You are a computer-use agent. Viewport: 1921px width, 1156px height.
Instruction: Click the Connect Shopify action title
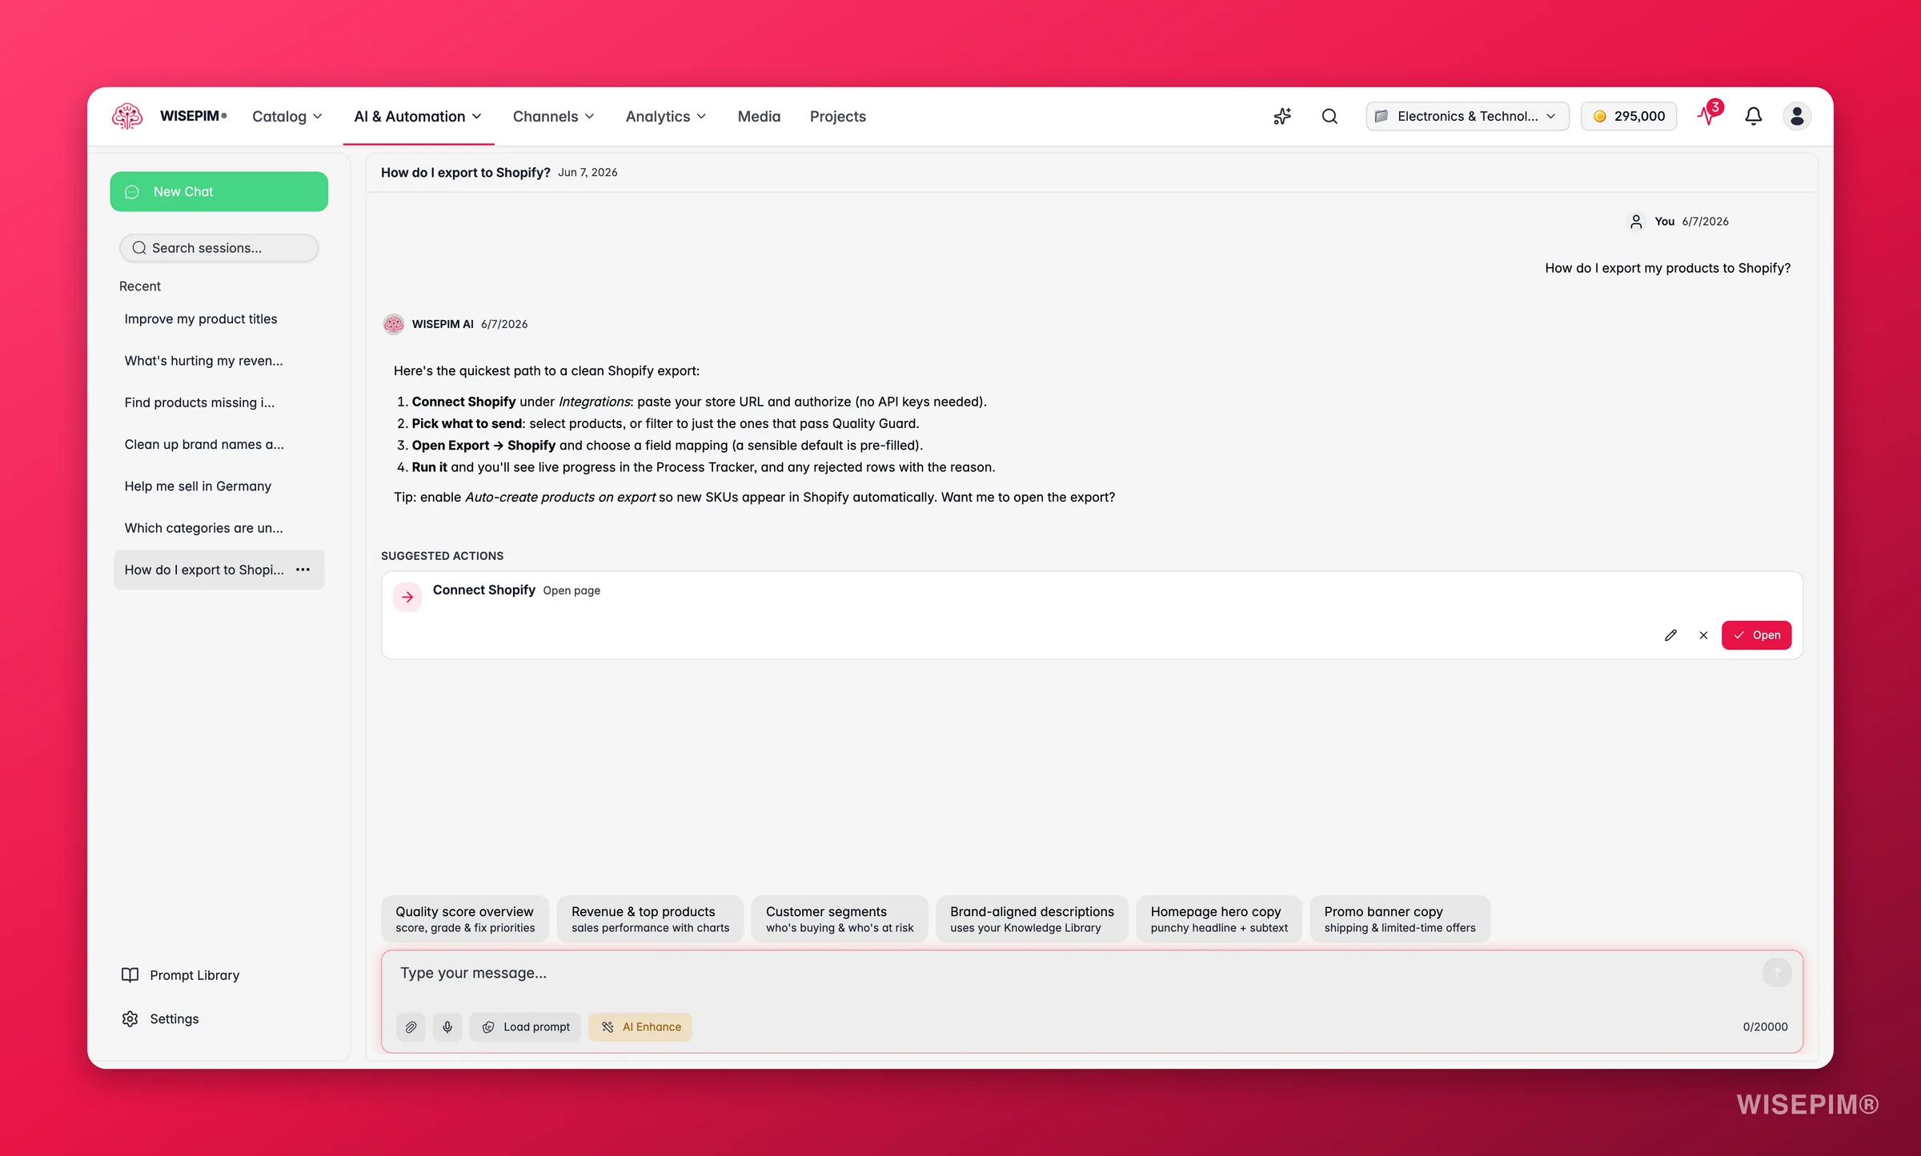[x=483, y=590]
